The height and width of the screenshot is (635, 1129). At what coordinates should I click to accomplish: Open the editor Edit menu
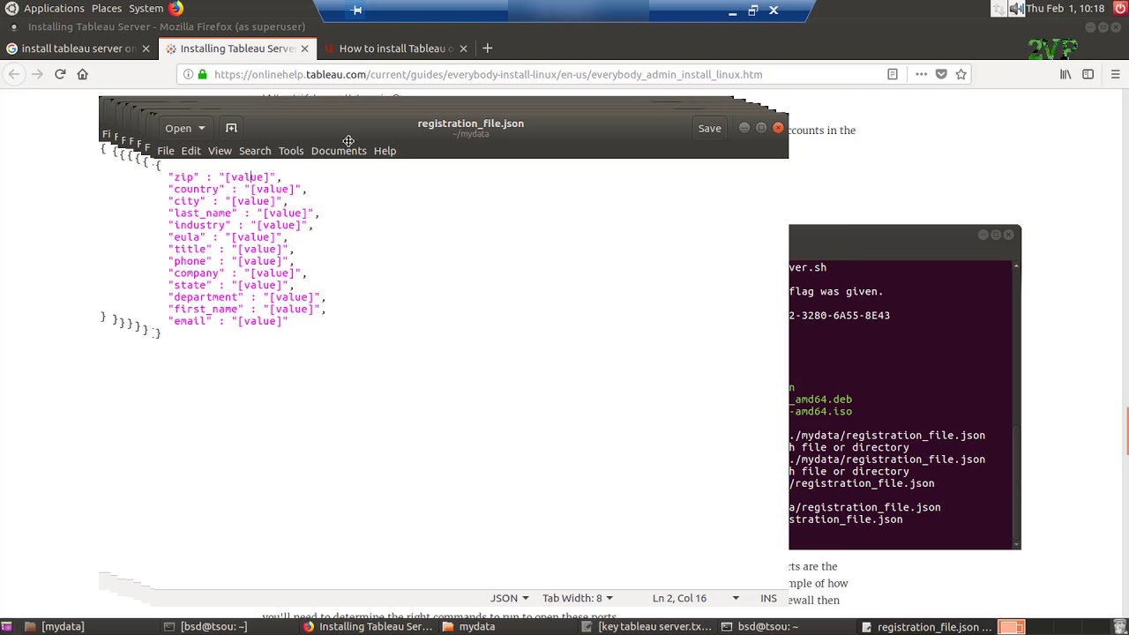click(x=191, y=151)
